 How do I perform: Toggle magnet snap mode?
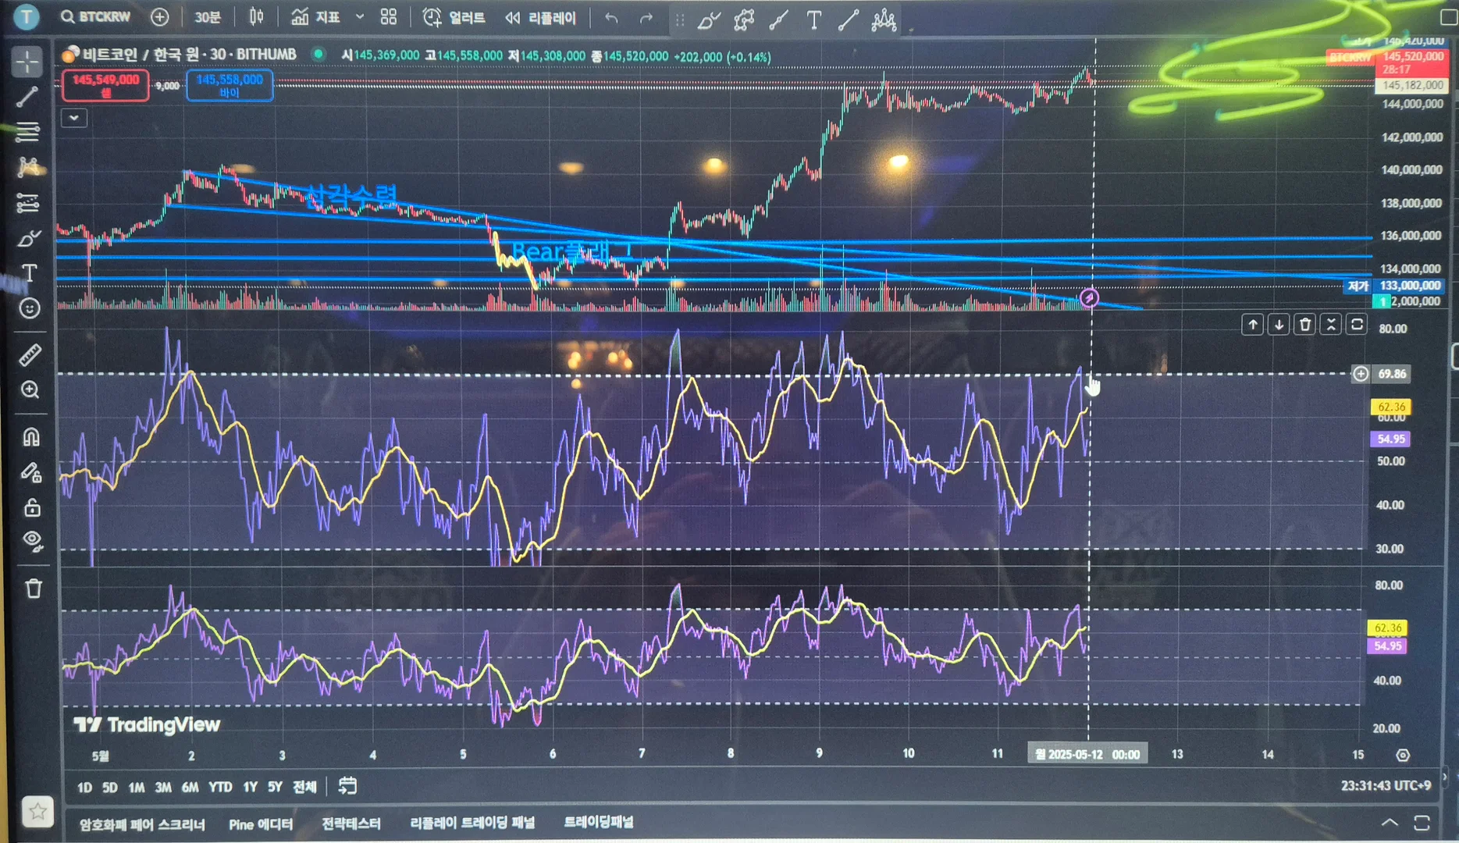click(x=30, y=436)
